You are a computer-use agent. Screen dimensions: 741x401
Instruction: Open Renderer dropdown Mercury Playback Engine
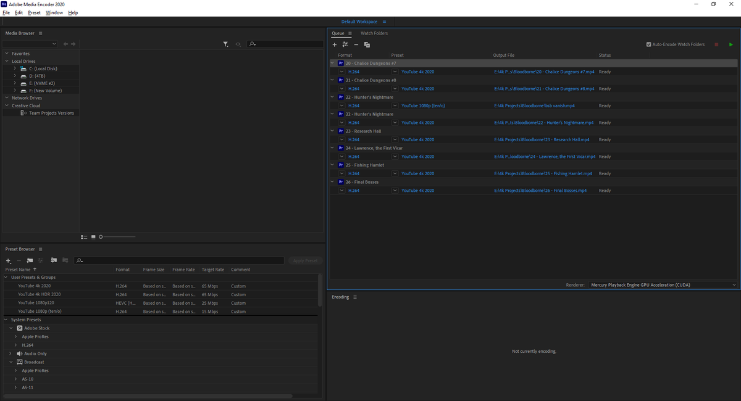(x=663, y=285)
